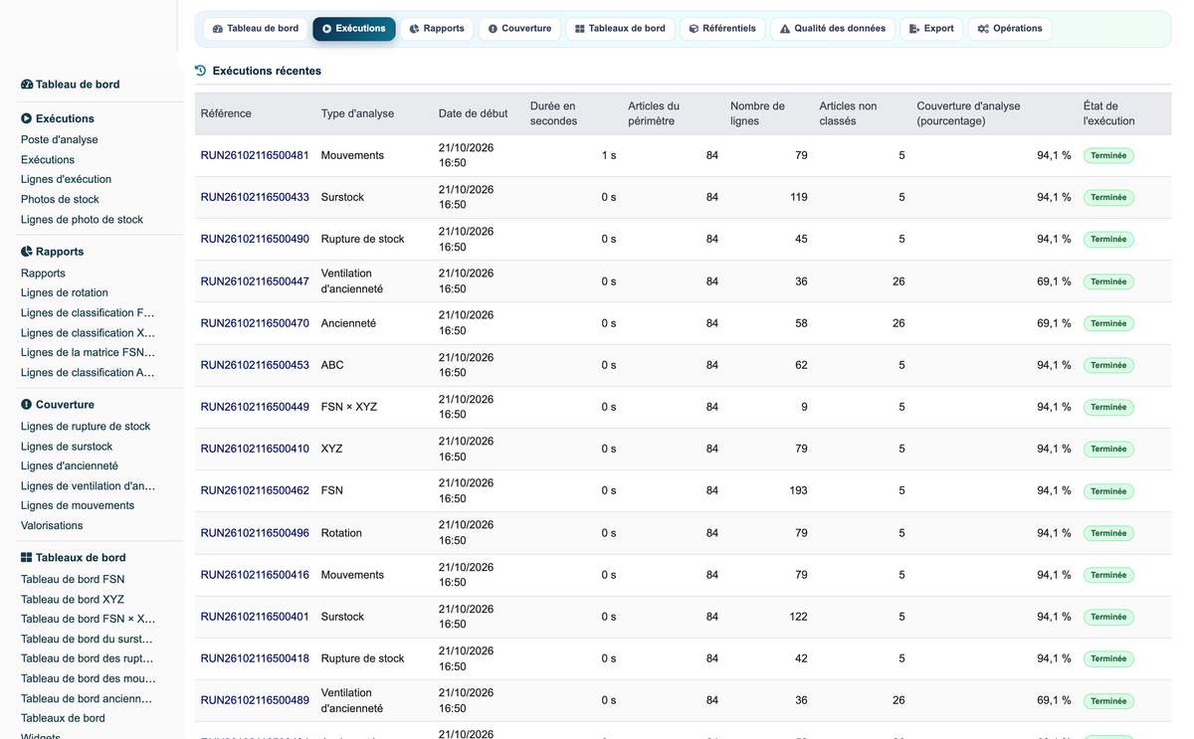Viewport: 1194px width, 739px height.
Task: Click sidebar Tableau de bord gauge icon
Action: [x=27, y=85]
